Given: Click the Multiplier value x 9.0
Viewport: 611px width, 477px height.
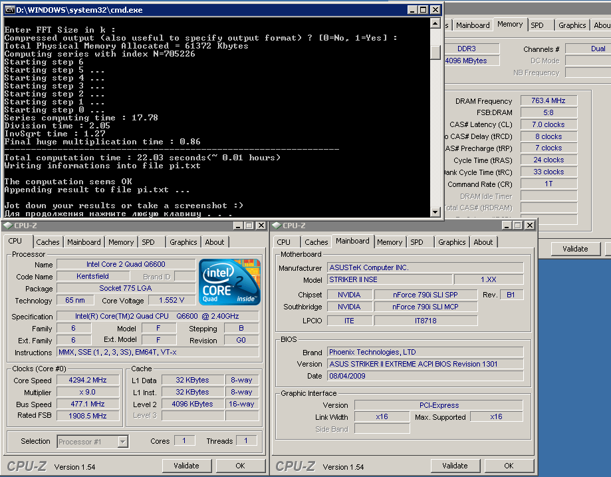Looking at the screenshot, I should pos(88,393).
